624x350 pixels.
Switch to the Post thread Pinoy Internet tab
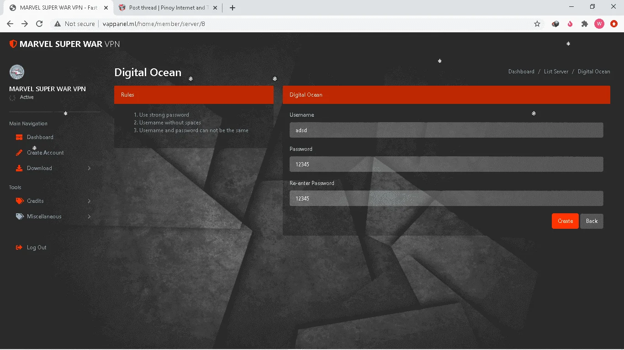[x=167, y=8]
